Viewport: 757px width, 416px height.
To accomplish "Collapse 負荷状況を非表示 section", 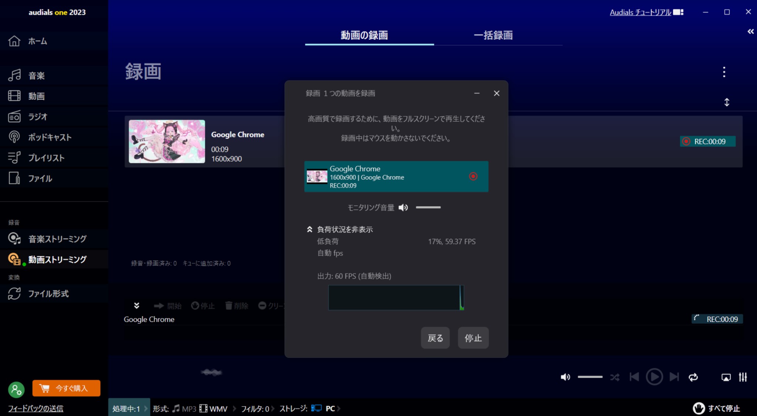I will click(x=340, y=230).
